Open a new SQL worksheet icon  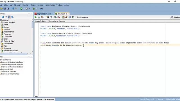(34, 9)
